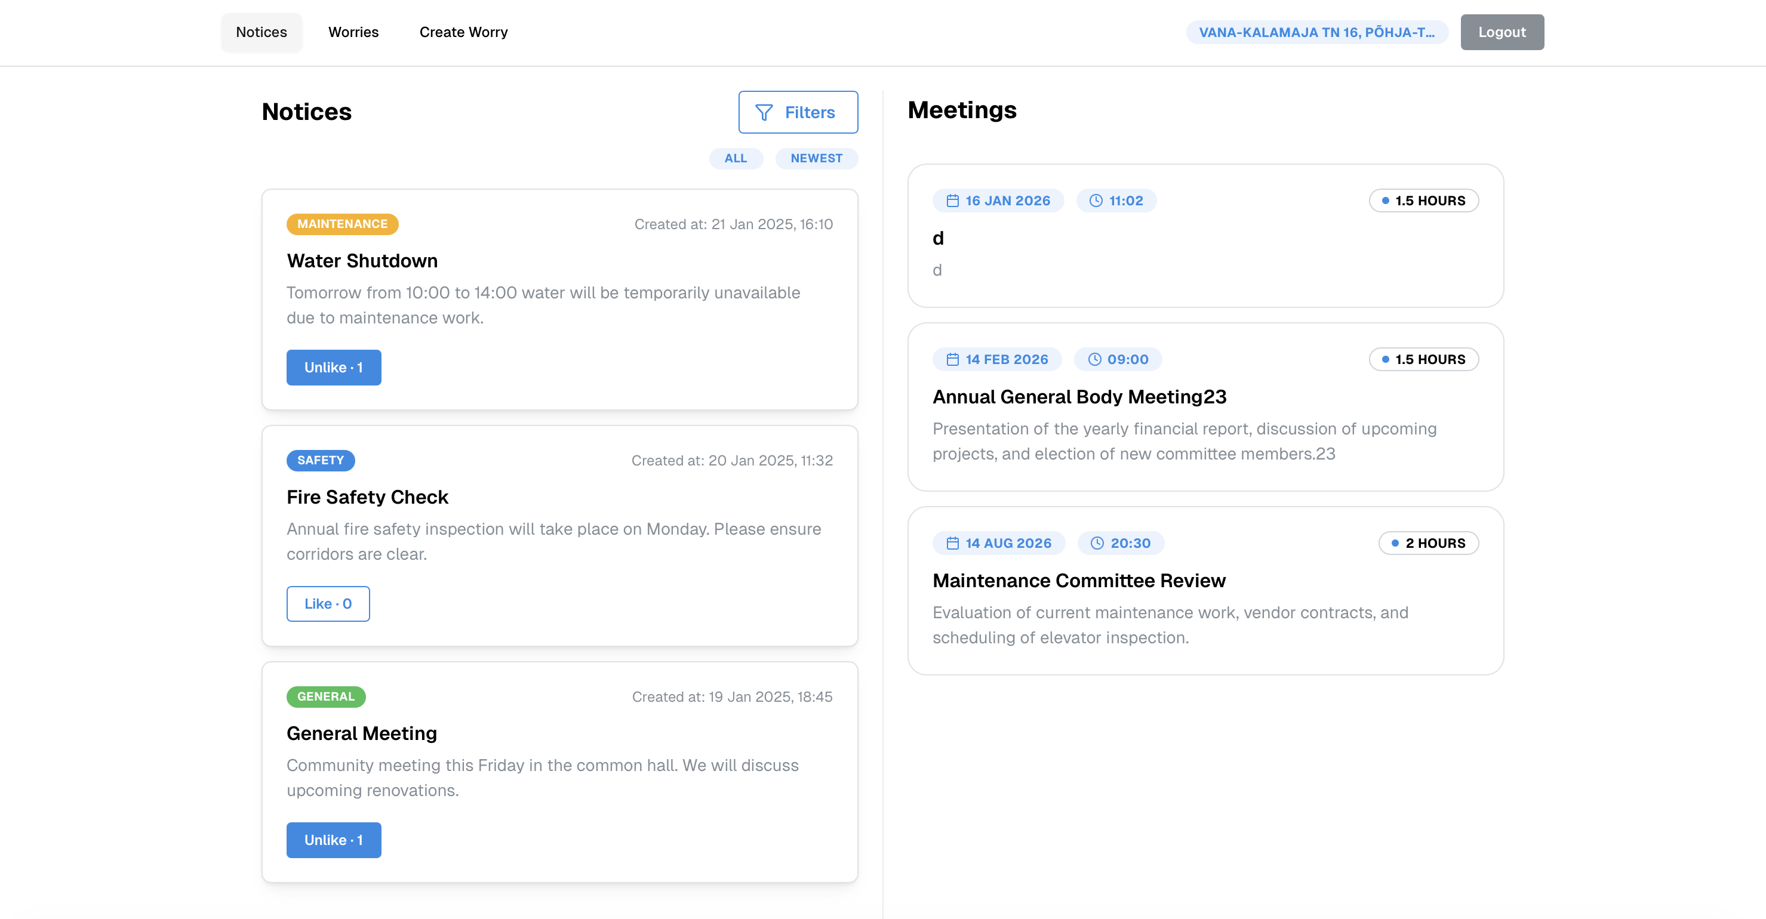
Task: Unlike the General Meeting notice
Action: pos(333,840)
